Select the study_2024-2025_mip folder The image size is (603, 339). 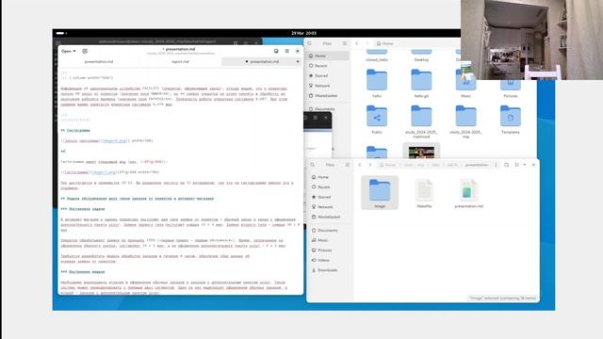(x=466, y=121)
